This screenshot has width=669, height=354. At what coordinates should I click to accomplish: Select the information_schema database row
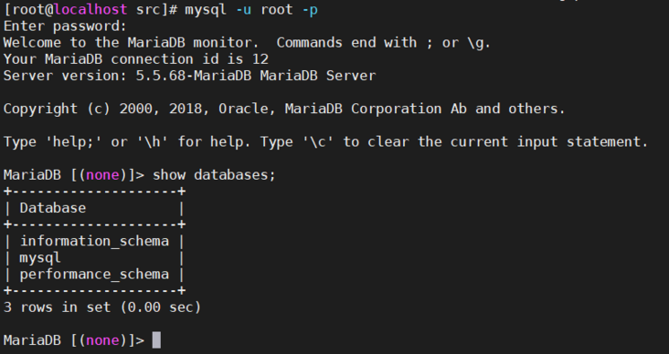[x=94, y=241]
